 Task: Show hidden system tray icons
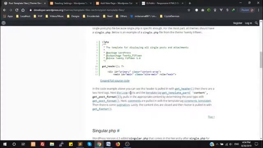217,144
